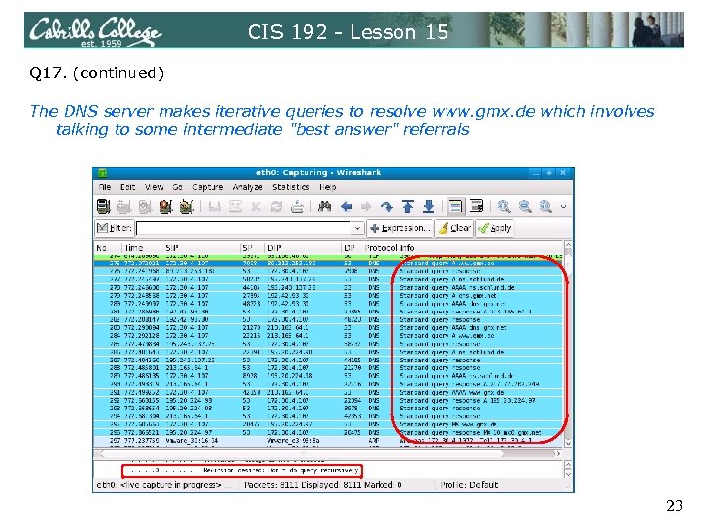Sort by the DIP column header
This screenshot has width=705, height=529.
[304, 248]
